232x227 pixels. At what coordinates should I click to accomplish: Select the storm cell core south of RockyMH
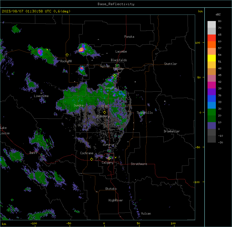click(82, 68)
